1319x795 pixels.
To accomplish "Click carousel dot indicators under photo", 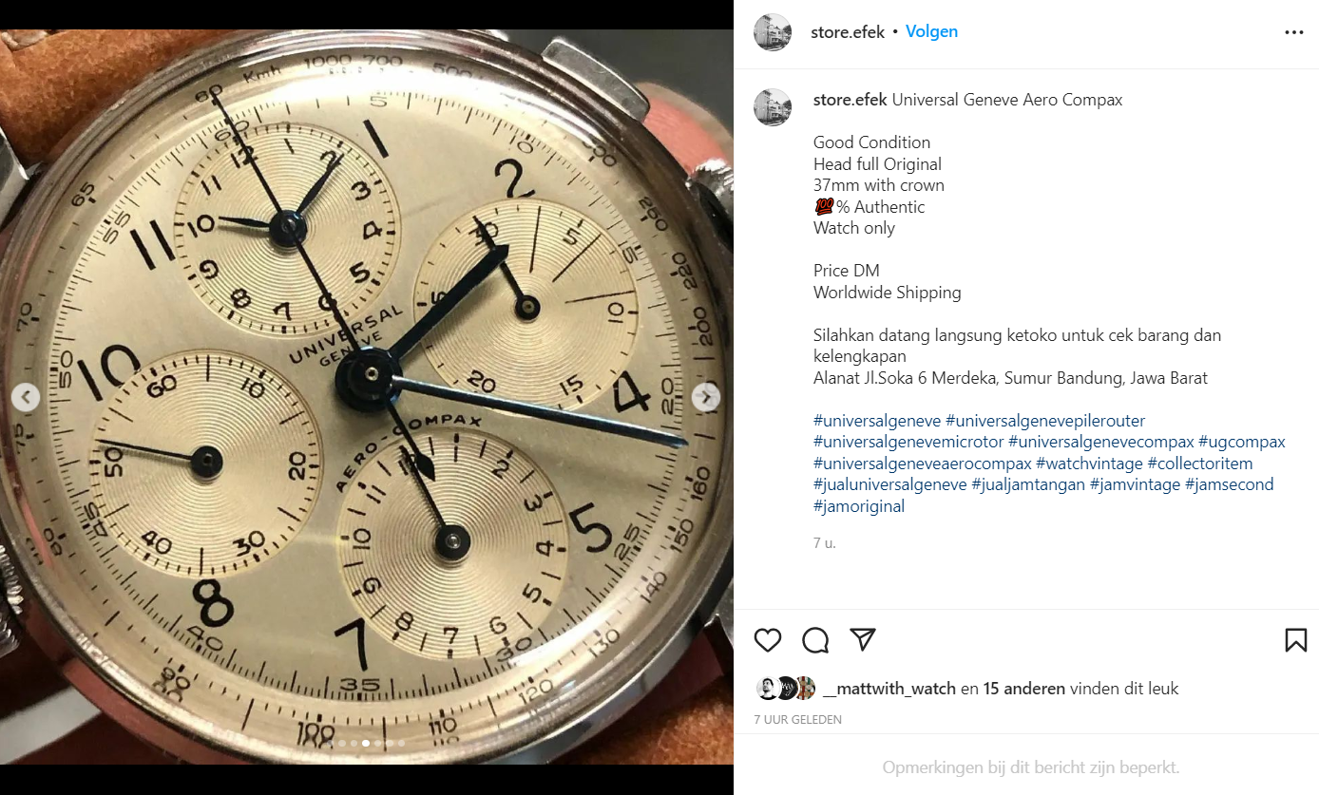I will pos(366,744).
